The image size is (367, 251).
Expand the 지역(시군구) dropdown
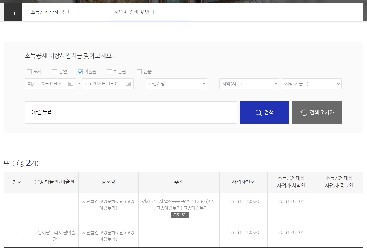pos(312,84)
